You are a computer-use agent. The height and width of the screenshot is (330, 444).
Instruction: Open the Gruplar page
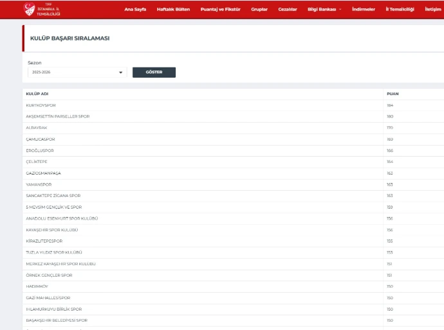pos(259,9)
